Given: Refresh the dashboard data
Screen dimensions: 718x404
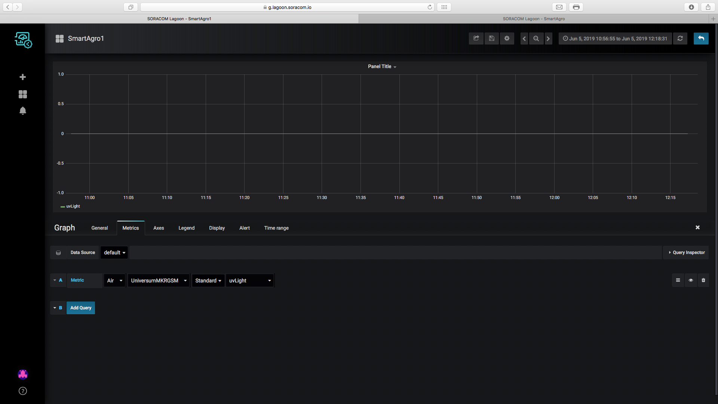Looking at the screenshot, I should (680, 39).
